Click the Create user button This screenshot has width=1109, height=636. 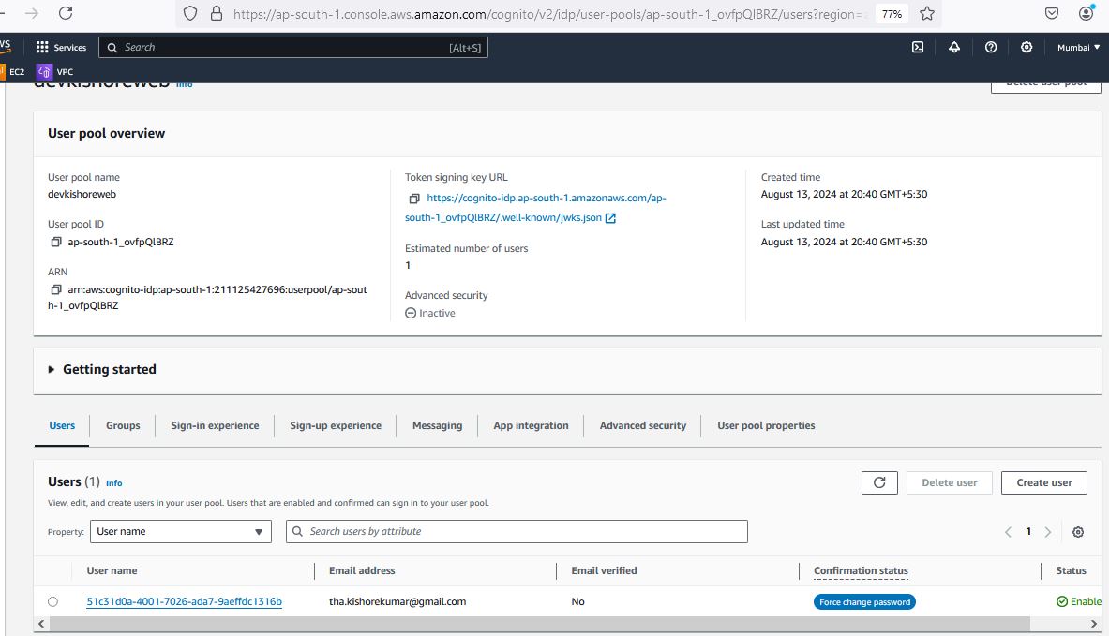click(1043, 482)
